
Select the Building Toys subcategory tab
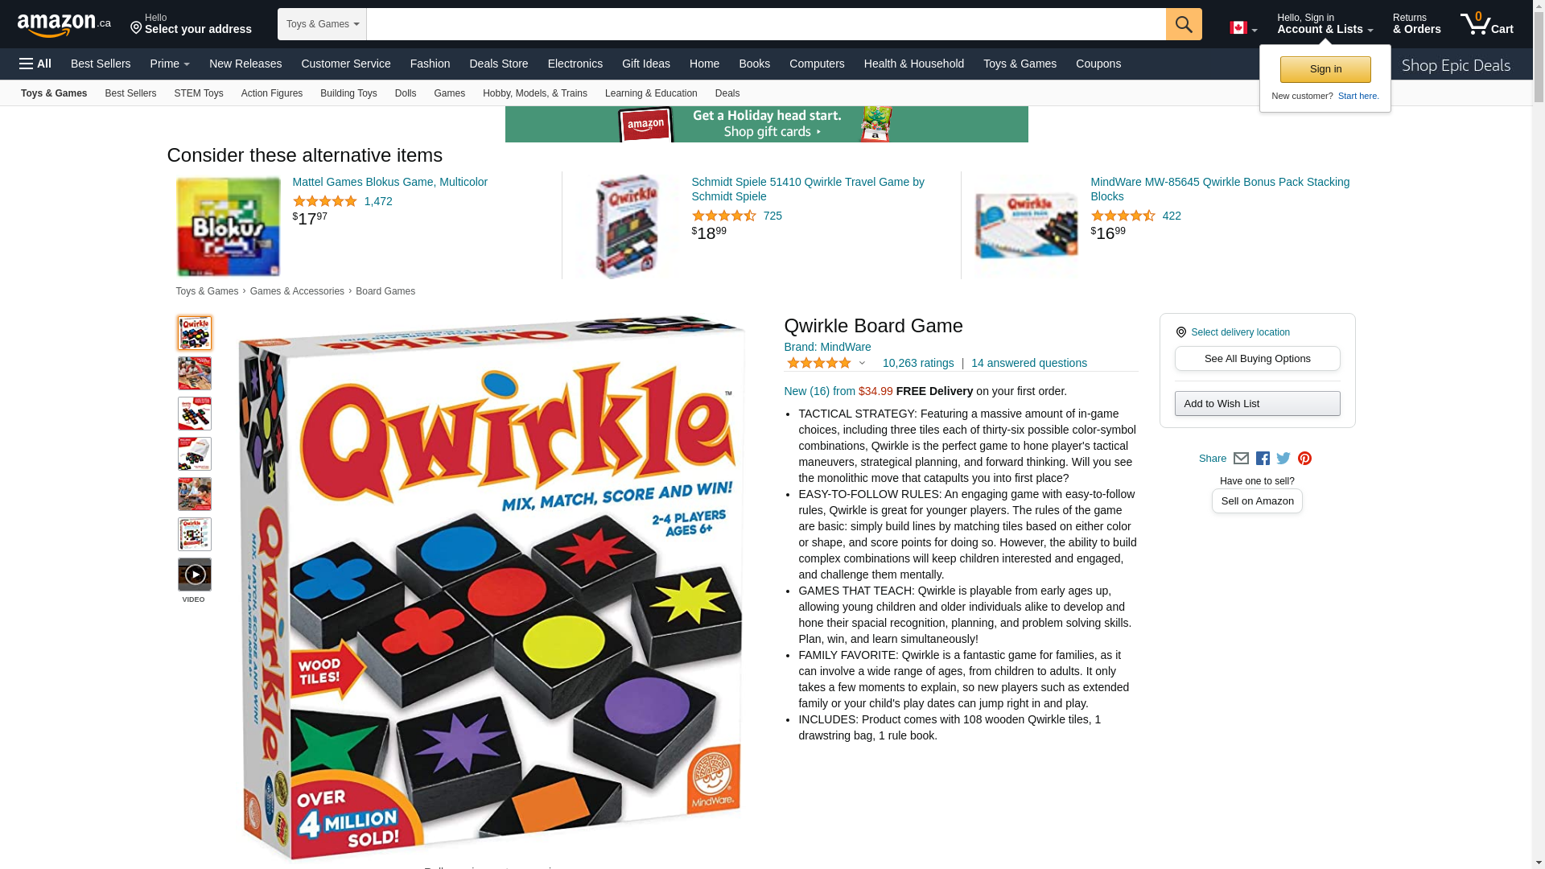point(348,93)
